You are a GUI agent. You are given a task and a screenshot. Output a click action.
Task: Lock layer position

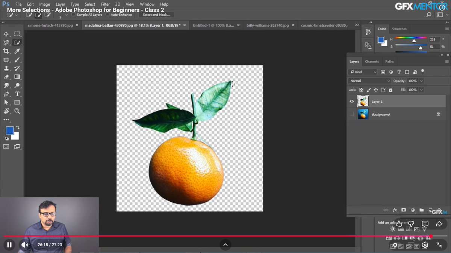point(376,90)
